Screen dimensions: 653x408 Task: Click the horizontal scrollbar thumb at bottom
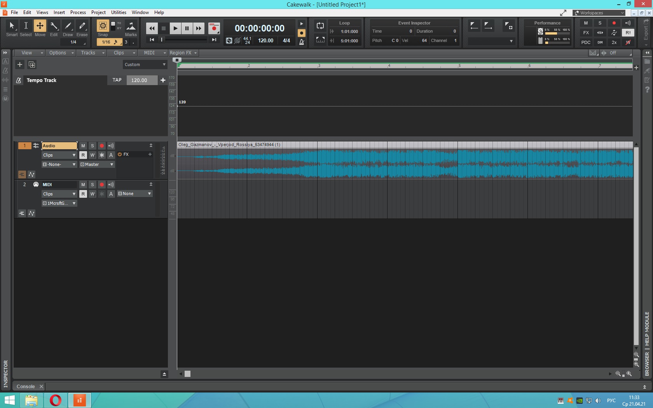pyautogui.click(x=187, y=374)
